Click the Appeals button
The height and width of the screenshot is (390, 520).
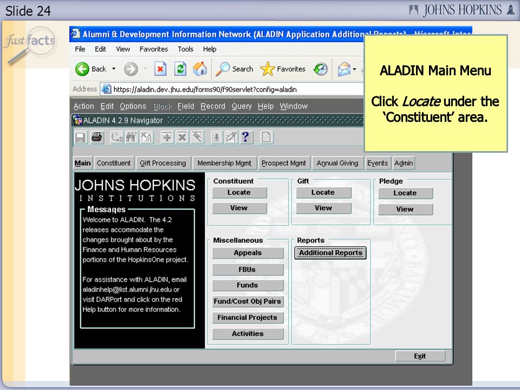click(248, 253)
